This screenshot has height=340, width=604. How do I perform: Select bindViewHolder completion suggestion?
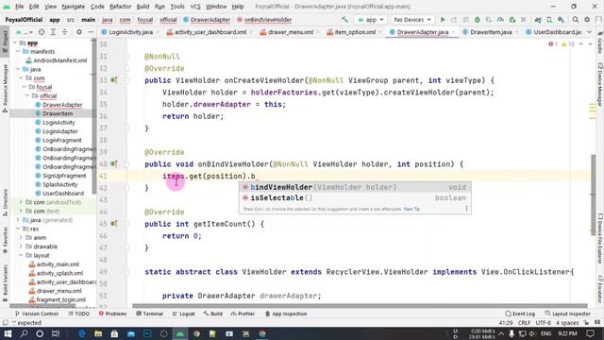[355, 187]
